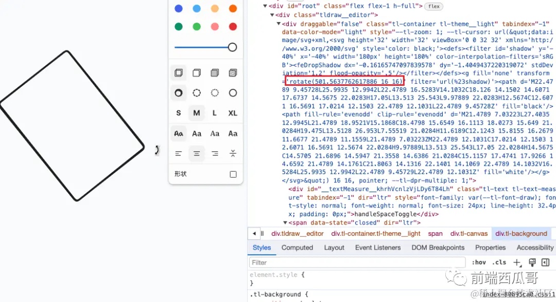Set size to S
The height and width of the screenshot is (302, 556).
coord(179,113)
